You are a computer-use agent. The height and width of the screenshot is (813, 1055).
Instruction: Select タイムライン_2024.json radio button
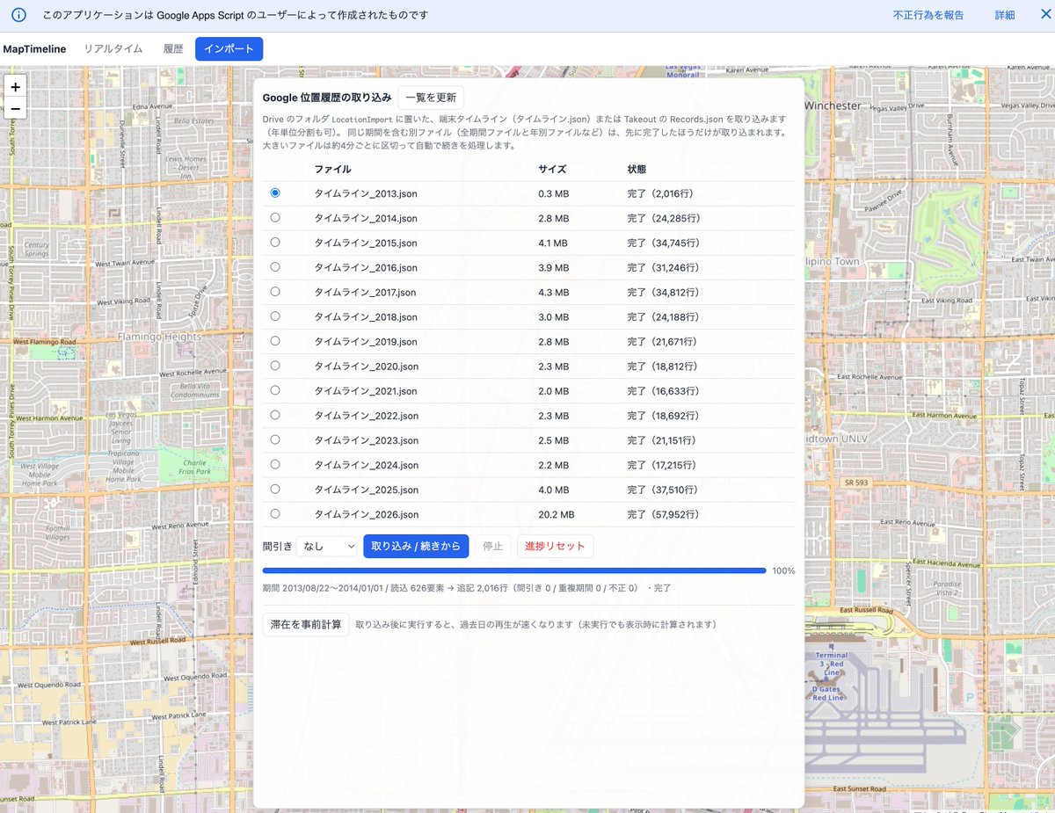coord(275,463)
